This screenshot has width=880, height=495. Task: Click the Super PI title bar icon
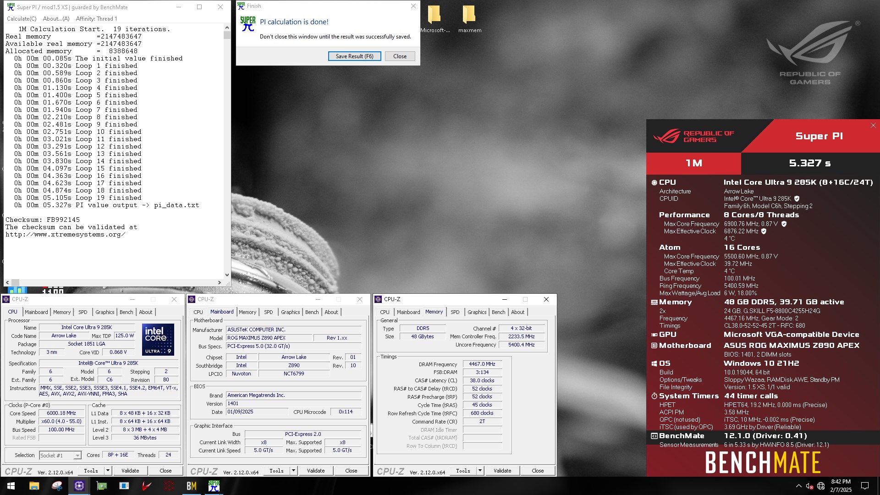coord(11,7)
